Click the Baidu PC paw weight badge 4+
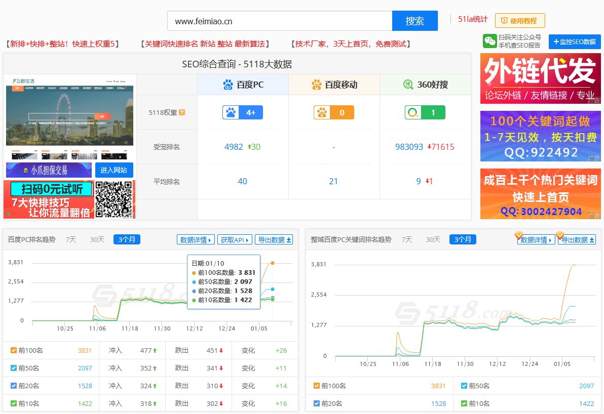604x414 pixels. [x=243, y=112]
